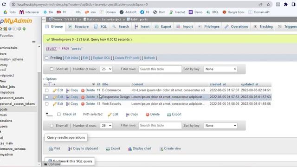Bookmark this page with the star icon
The height and width of the screenshot is (167, 297).
pyautogui.click(x=268, y=4)
